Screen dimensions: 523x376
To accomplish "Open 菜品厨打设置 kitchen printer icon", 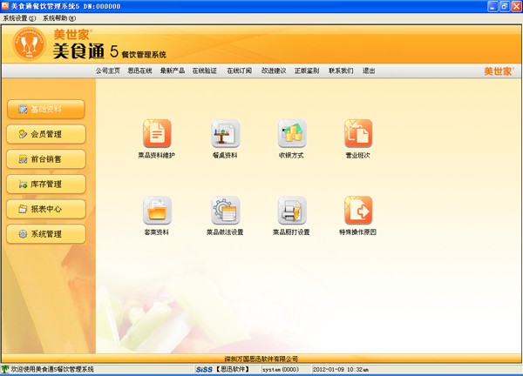I will [291, 211].
